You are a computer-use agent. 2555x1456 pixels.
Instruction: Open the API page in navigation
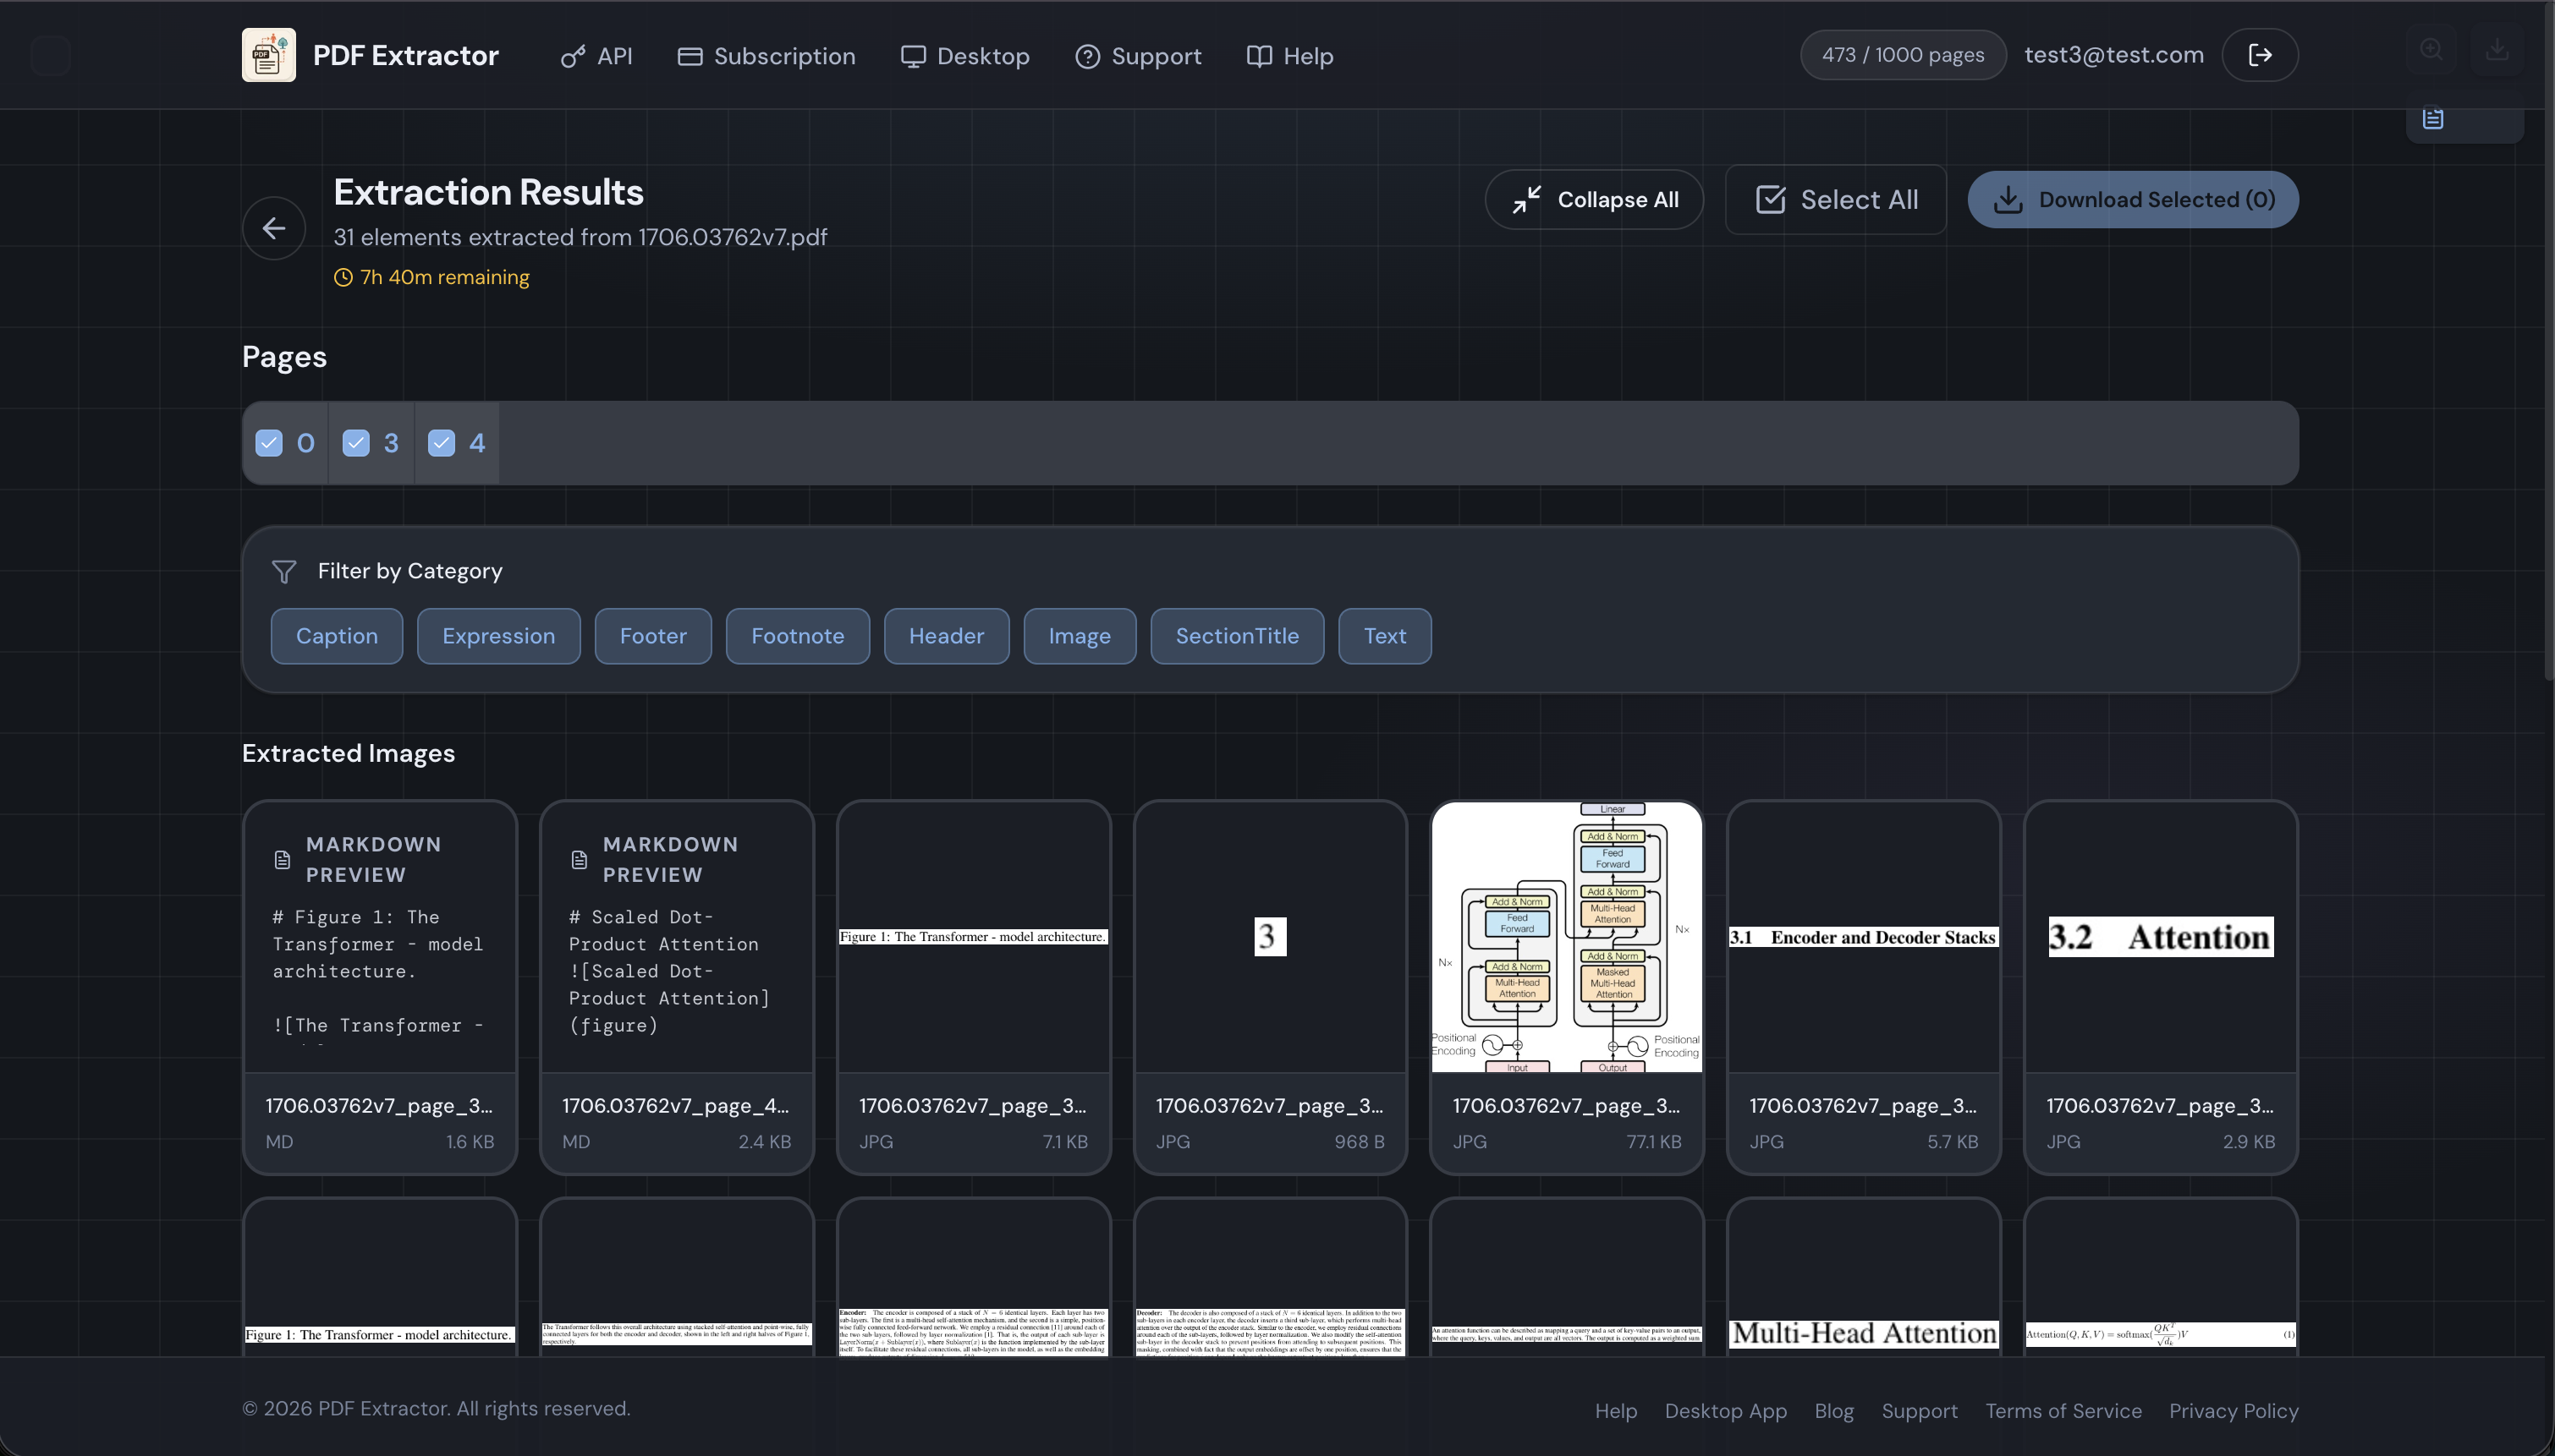[x=596, y=56]
